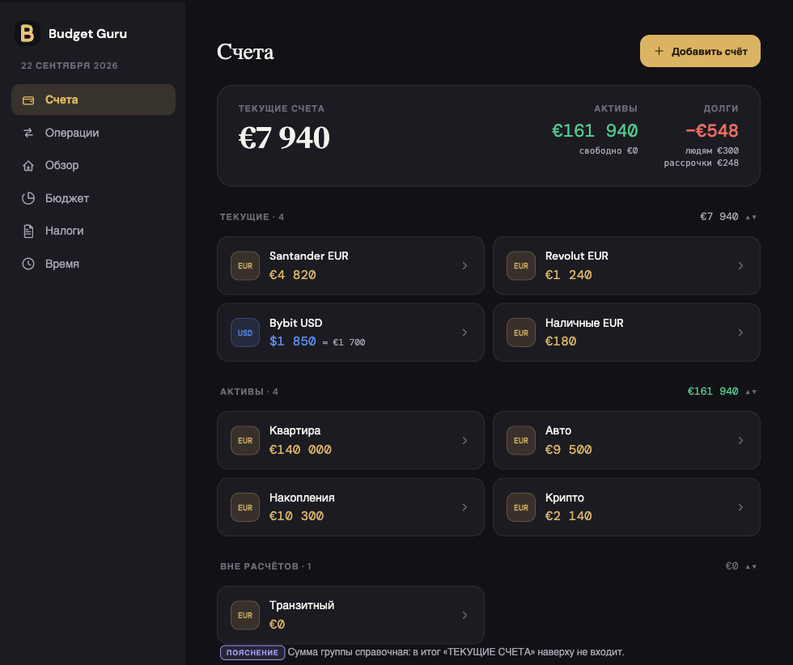This screenshot has width=793, height=665.
Task: Toggle sort arrows for Активы group
Action: click(751, 392)
